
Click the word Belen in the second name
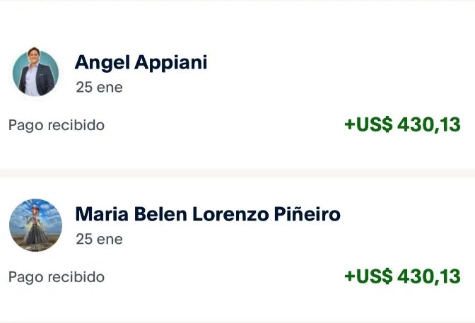point(160,214)
